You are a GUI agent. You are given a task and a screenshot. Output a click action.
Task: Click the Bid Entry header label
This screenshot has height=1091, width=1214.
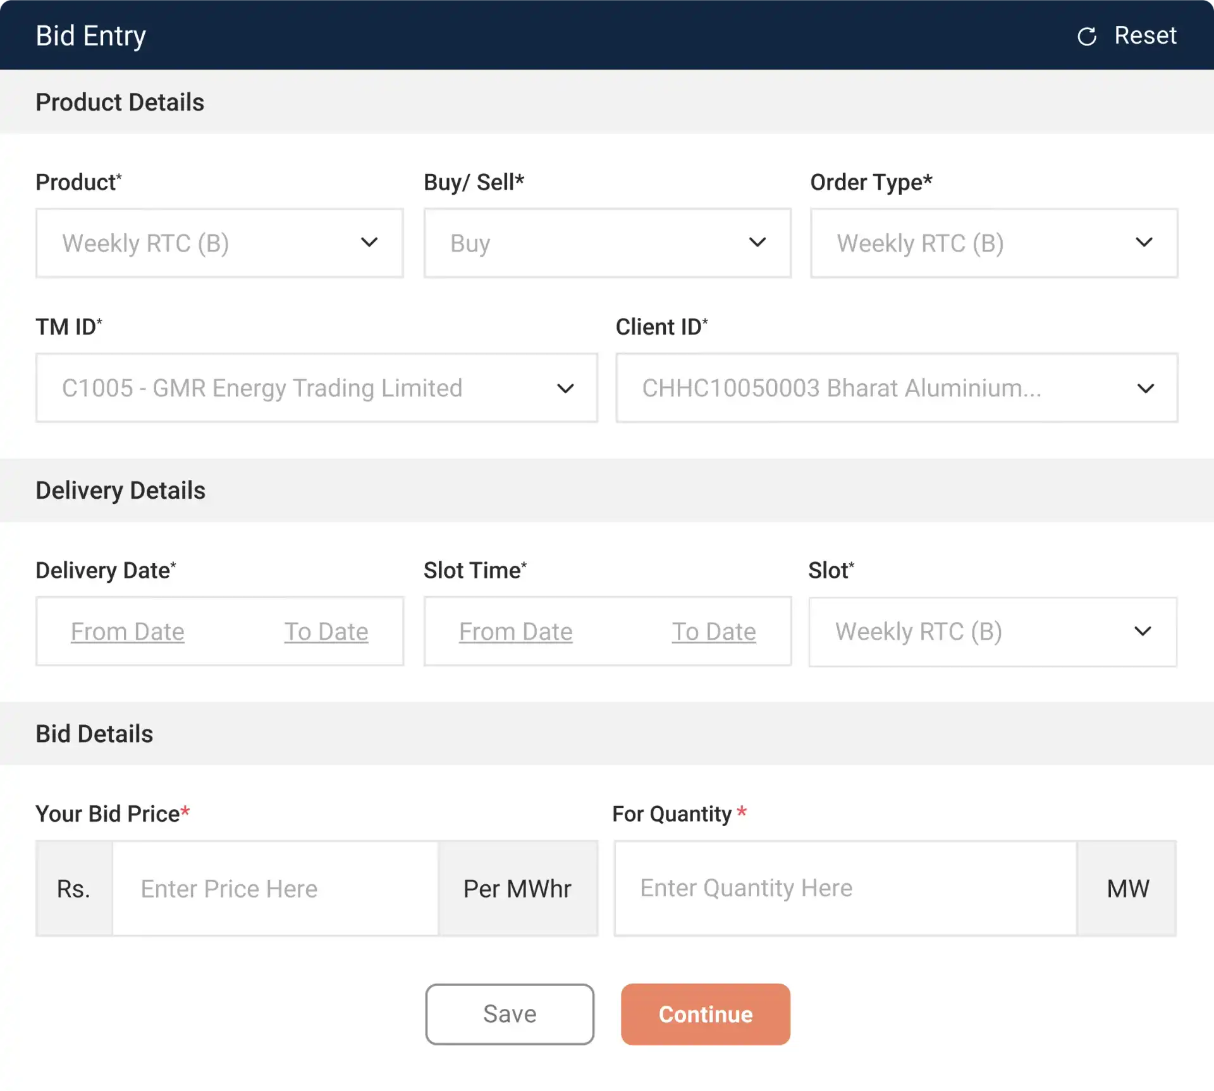90,35
